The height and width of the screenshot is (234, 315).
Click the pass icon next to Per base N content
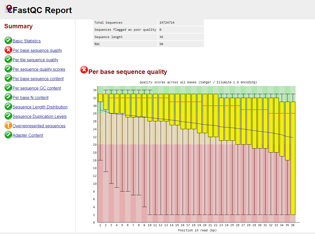click(8, 97)
